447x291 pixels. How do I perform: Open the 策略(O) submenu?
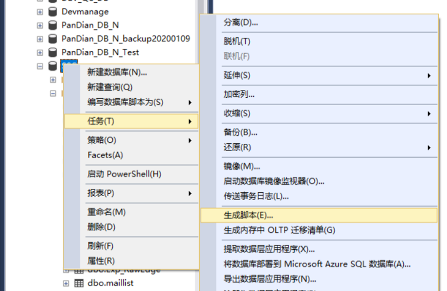pyautogui.click(x=131, y=140)
